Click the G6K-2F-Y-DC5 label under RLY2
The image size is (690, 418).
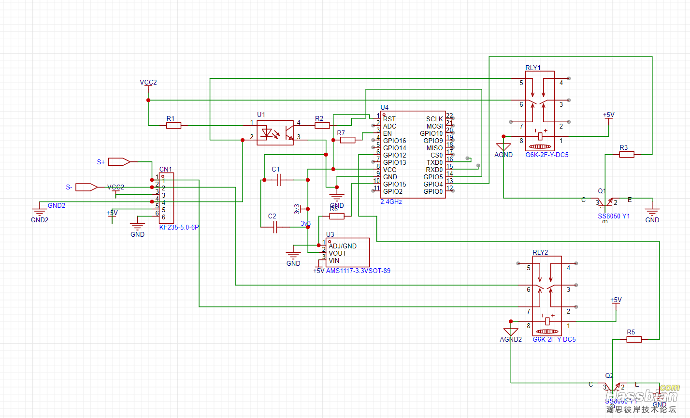tap(554, 339)
